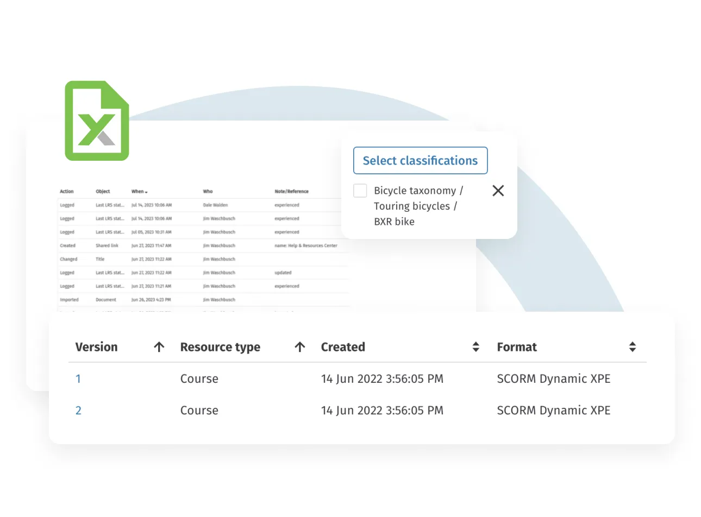Screen dimensions: 701x517
Task: Click the green spreadsheet export file icon
Action: 97,121
